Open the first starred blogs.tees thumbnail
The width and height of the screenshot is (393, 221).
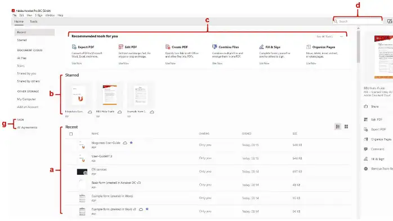[x=78, y=95]
